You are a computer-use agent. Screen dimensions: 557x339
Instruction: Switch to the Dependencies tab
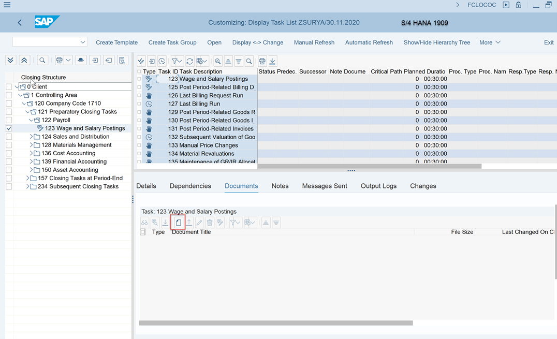[x=190, y=186]
